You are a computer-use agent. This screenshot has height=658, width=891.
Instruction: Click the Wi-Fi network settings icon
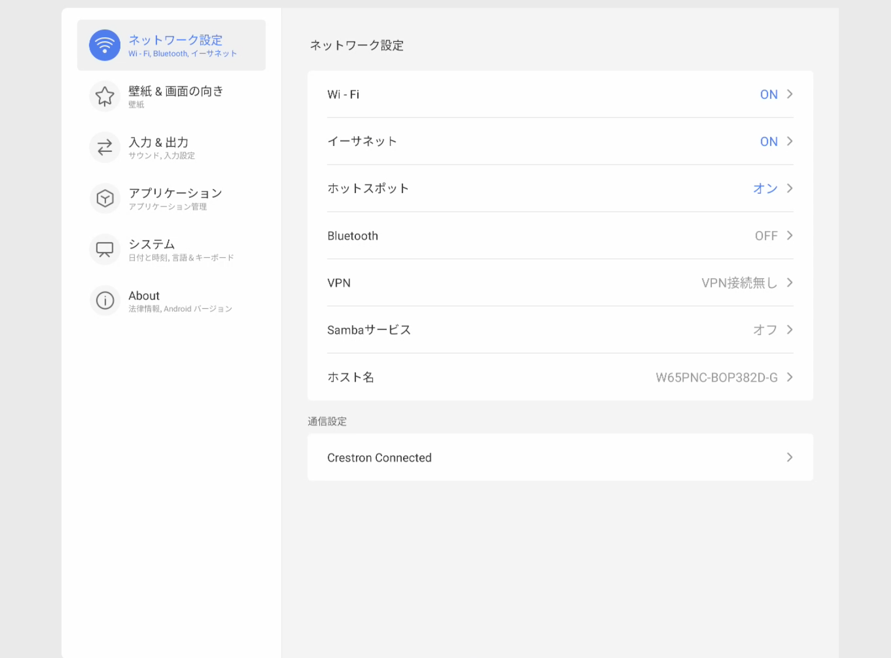105,45
